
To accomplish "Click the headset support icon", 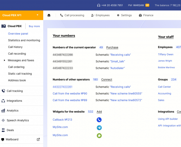I will 99,5.
